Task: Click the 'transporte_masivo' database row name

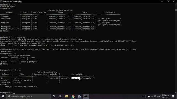Action: click(x=10, y=29)
